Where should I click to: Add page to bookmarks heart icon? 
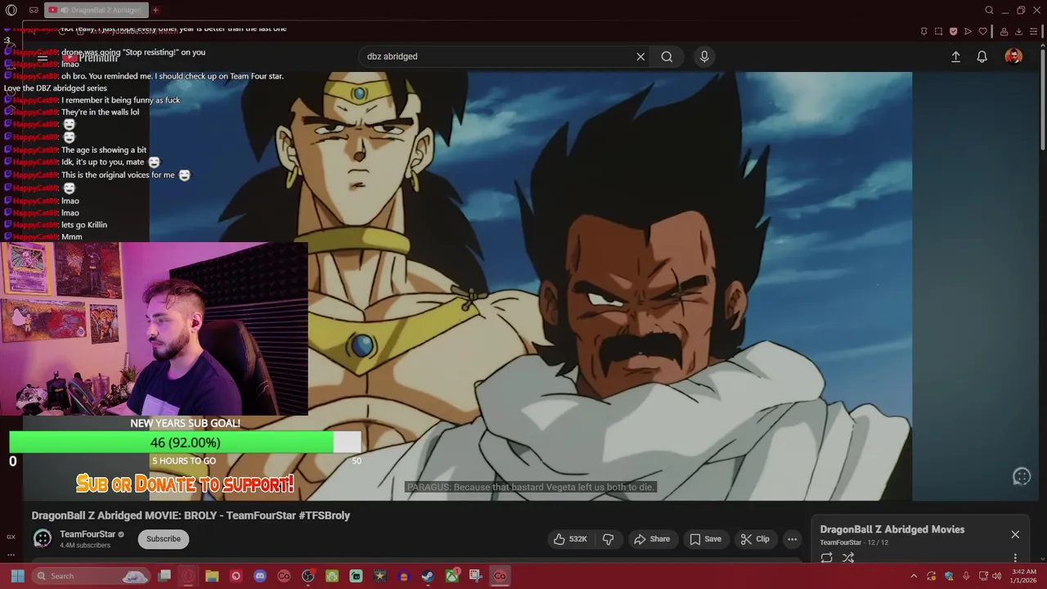point(982,31)
